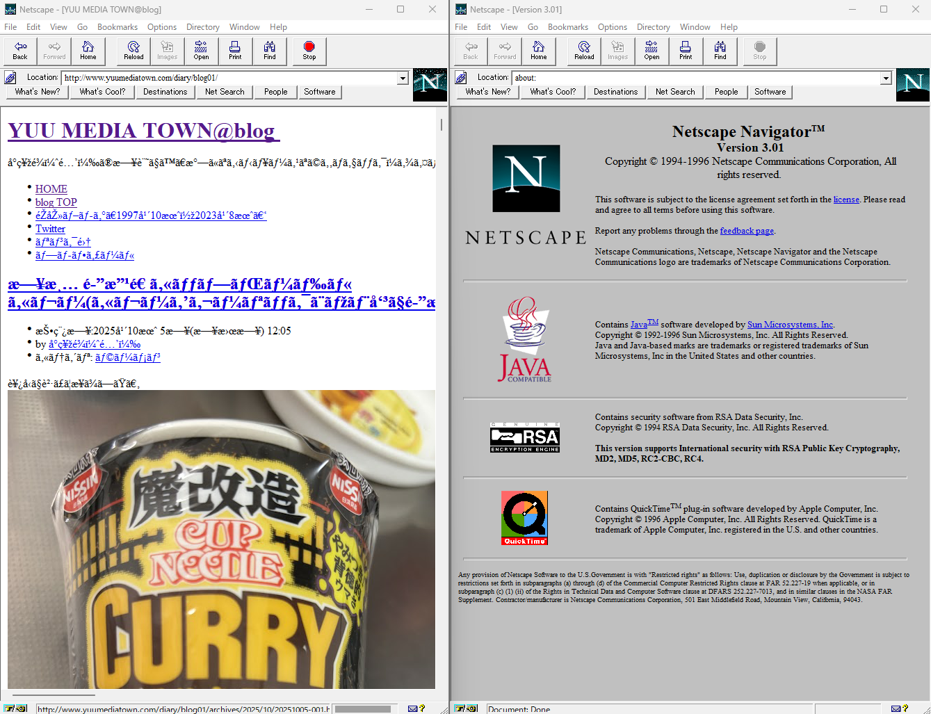Load images with the Images toolbar icon

(x=167, y=50)
